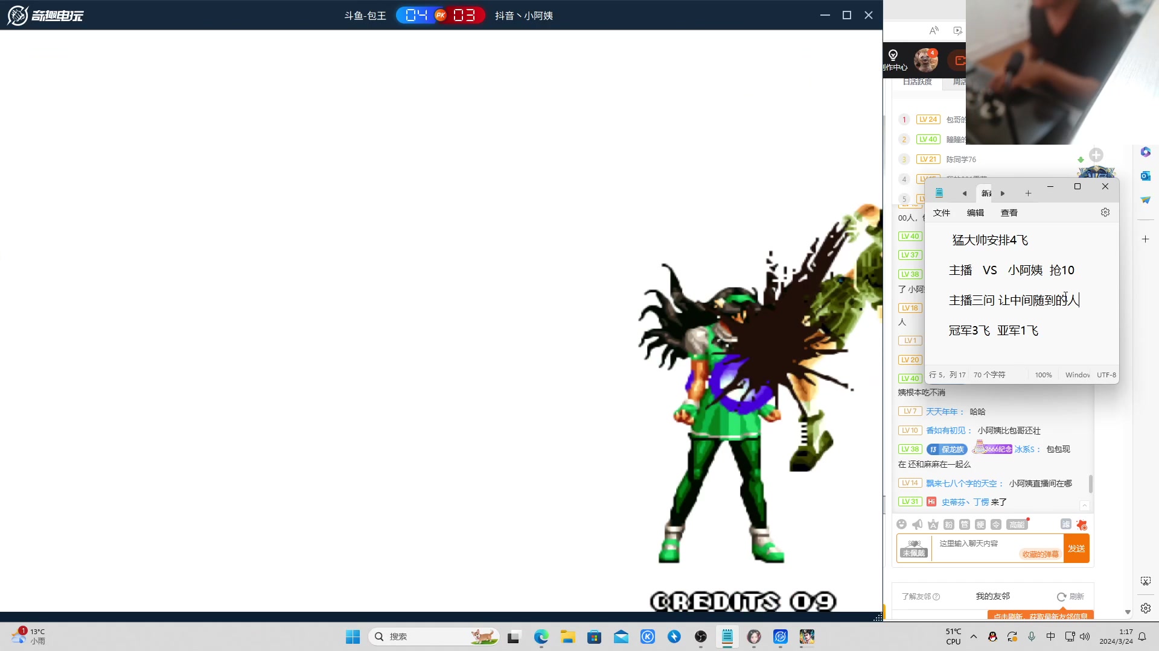Screen dimensions: 1159x651
Task: Open the volume control in system tray
Action: pyautogui.click(x=1085, y=637)
